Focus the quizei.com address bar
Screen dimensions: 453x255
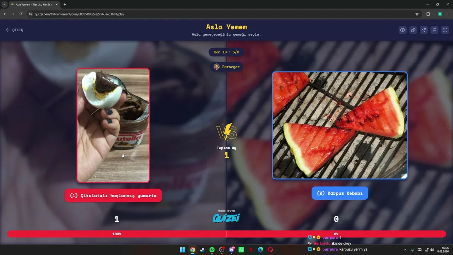[223, 14]
